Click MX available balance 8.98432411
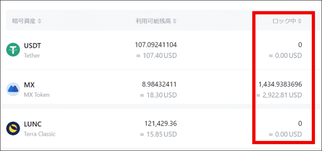322x151 pixels. tap(159, 84)
